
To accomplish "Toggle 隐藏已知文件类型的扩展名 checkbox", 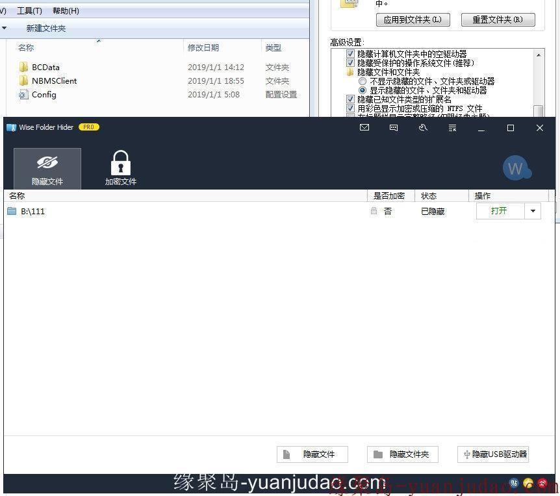I will 350,99.
